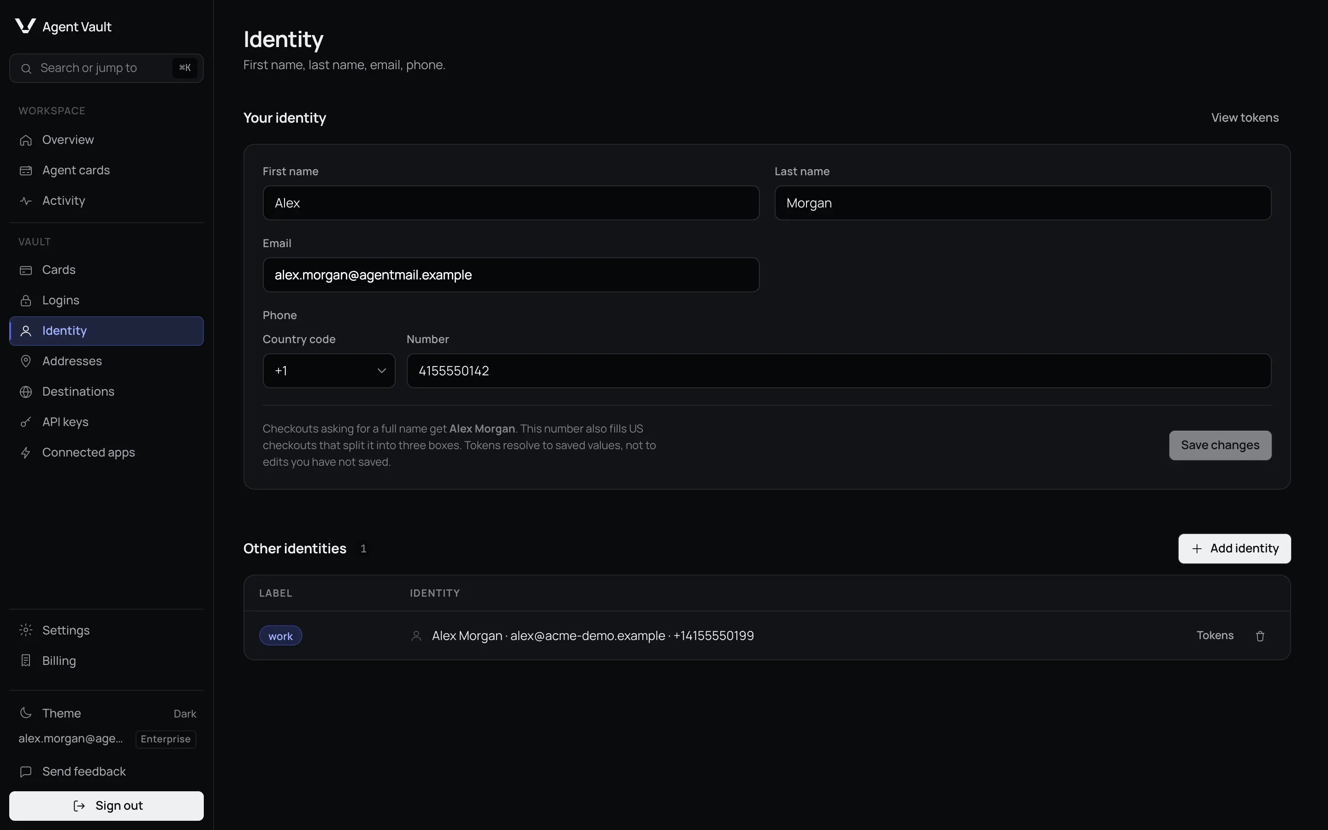Click the Addresses pin icon

click(26, 361)
